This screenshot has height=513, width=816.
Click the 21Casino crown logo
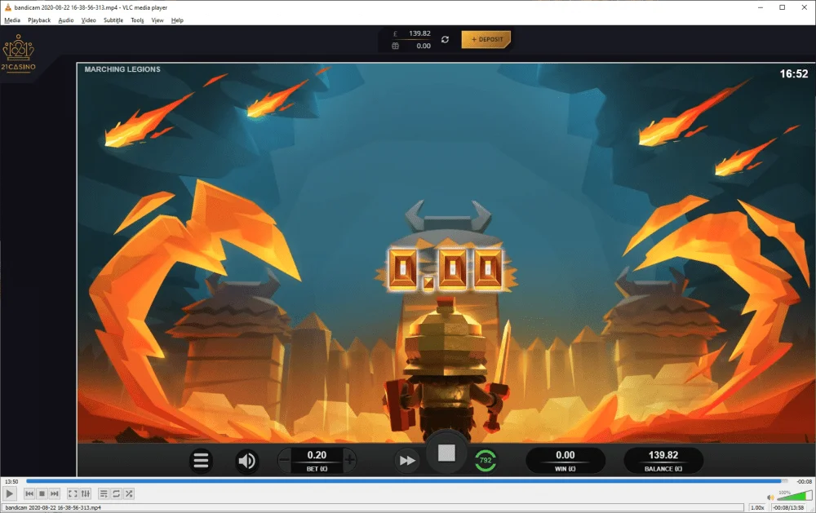(x=19, y=53)
